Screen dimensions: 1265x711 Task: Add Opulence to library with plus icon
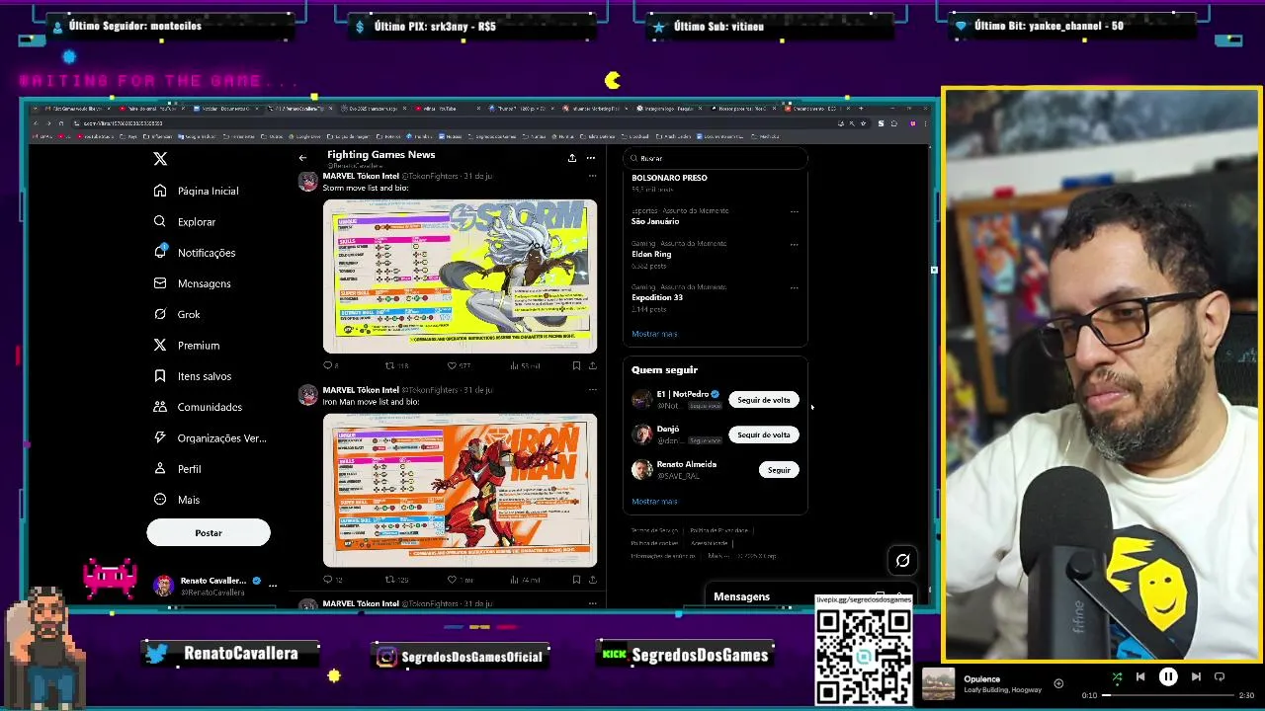pyautogui.click(x=1058, y=683)
